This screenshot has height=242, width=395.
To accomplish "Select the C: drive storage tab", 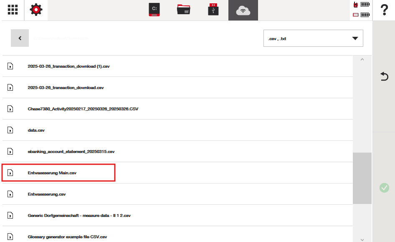I will (x=154, y=10).
